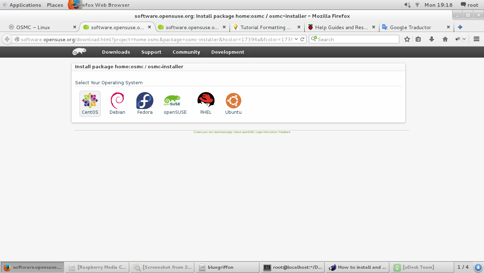Viewport: 484px width, 273px height.
Task: Switch to Screenshot from 2... taskbar window
Action: 163,267
